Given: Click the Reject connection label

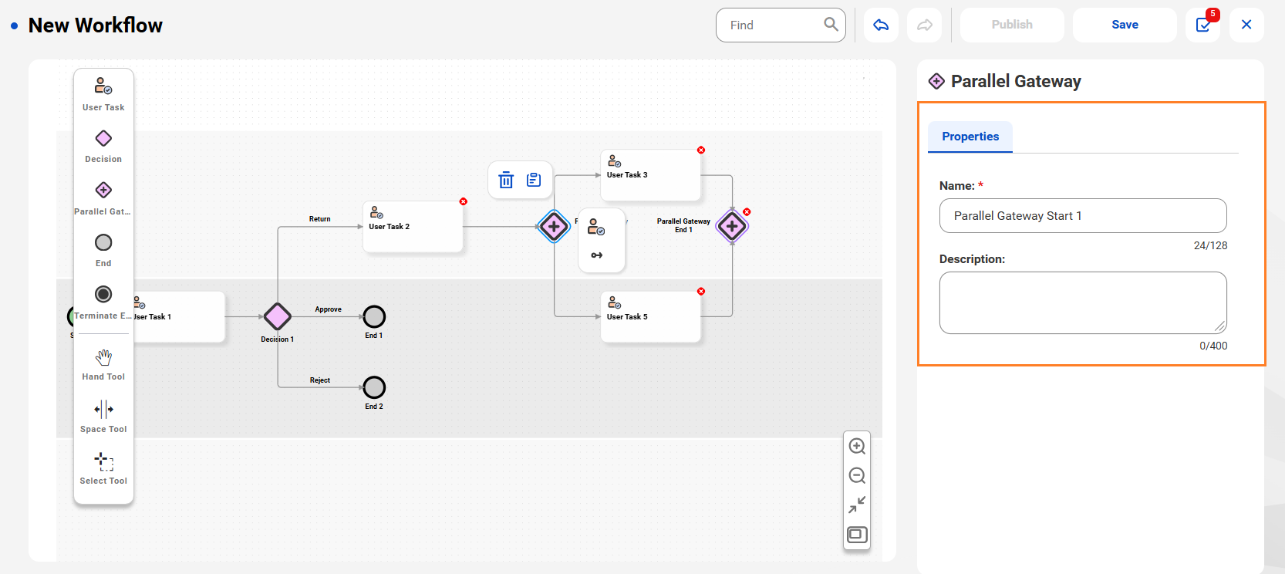Looking at the screenshot, I should [320, 380].
